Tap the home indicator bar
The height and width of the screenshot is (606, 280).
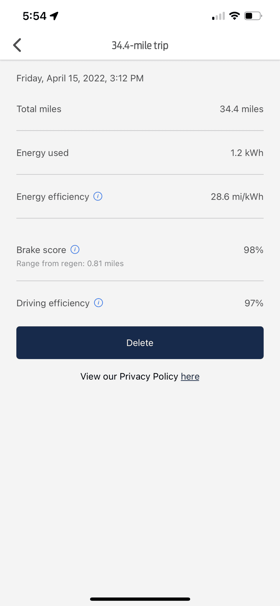pyautogui.click(x=140, y=599)
